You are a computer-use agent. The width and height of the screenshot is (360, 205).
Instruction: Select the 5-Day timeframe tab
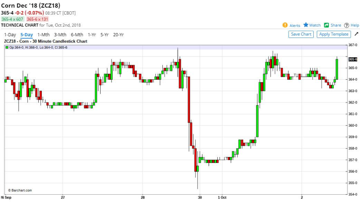27,35
